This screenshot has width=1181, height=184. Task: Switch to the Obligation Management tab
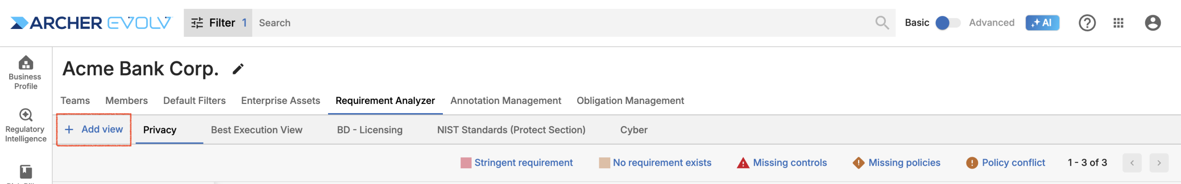(x=630, y=101)
